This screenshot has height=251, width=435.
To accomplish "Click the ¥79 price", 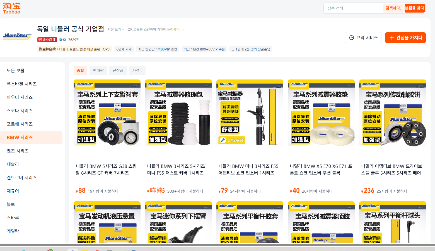I will point(223,191).
